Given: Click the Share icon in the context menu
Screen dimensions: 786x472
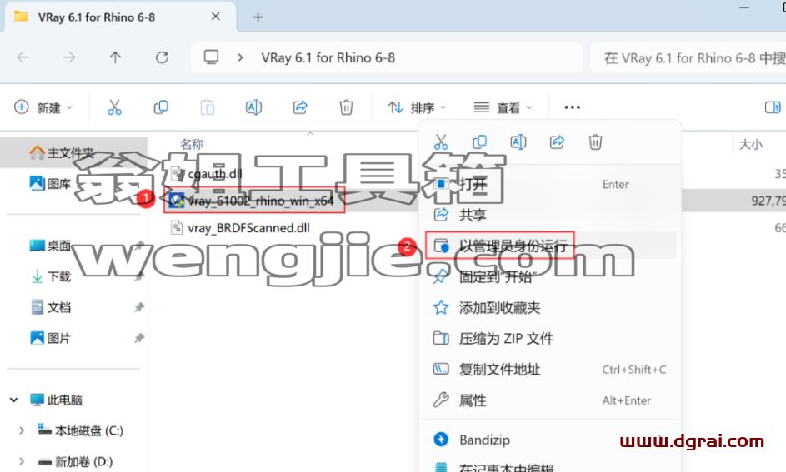Looking at the screenshot, I should tap(557, 142).
